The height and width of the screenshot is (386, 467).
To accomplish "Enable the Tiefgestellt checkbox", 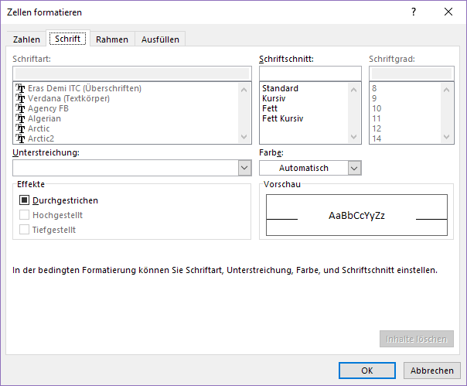I will tap(24, 230).
